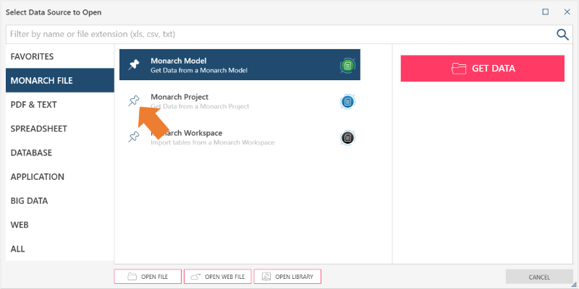Show All data sources
This screenshot has height=289, width=579.
coord(60,249)
